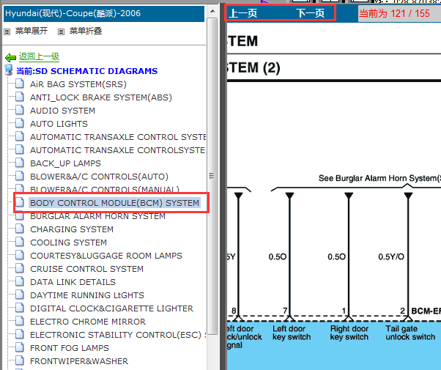This screenshot has height=370, width=441.
Task: Select AUTO LIGHTS in the tree
Action: pos(59,124)
